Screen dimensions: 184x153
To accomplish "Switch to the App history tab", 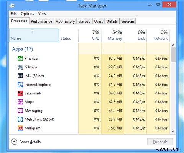I will pos(65,21).
